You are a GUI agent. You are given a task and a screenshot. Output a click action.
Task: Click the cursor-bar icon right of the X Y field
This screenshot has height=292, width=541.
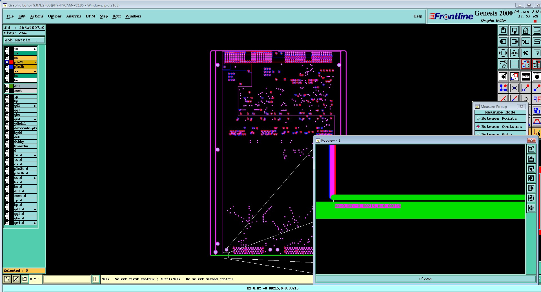coord(96,279)
